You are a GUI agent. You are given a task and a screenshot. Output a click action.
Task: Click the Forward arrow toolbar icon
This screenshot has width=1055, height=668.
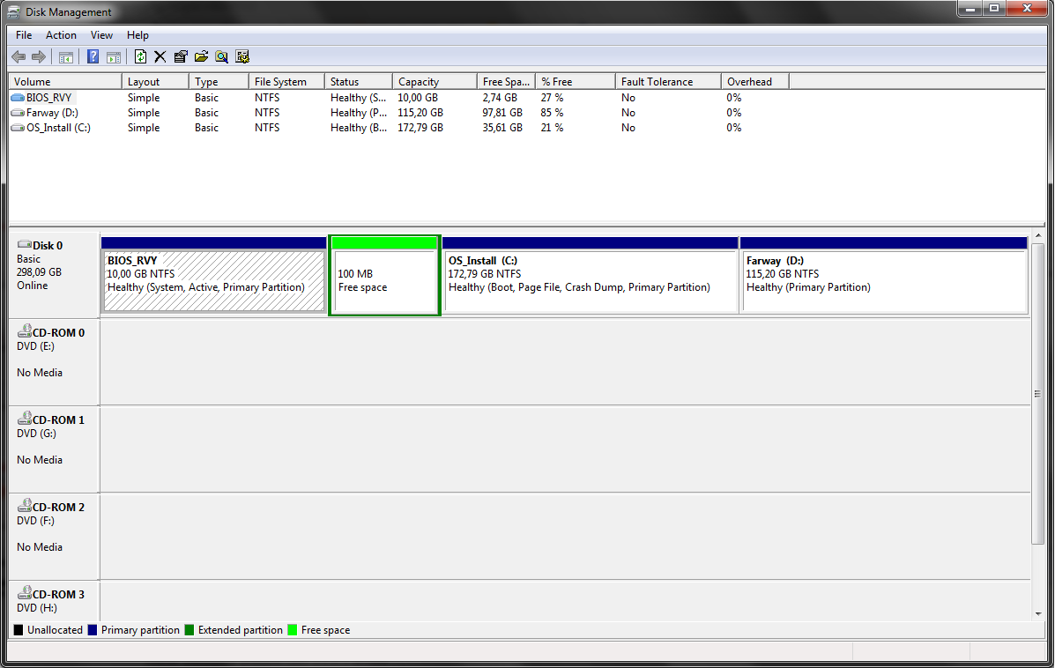[39, 57]
